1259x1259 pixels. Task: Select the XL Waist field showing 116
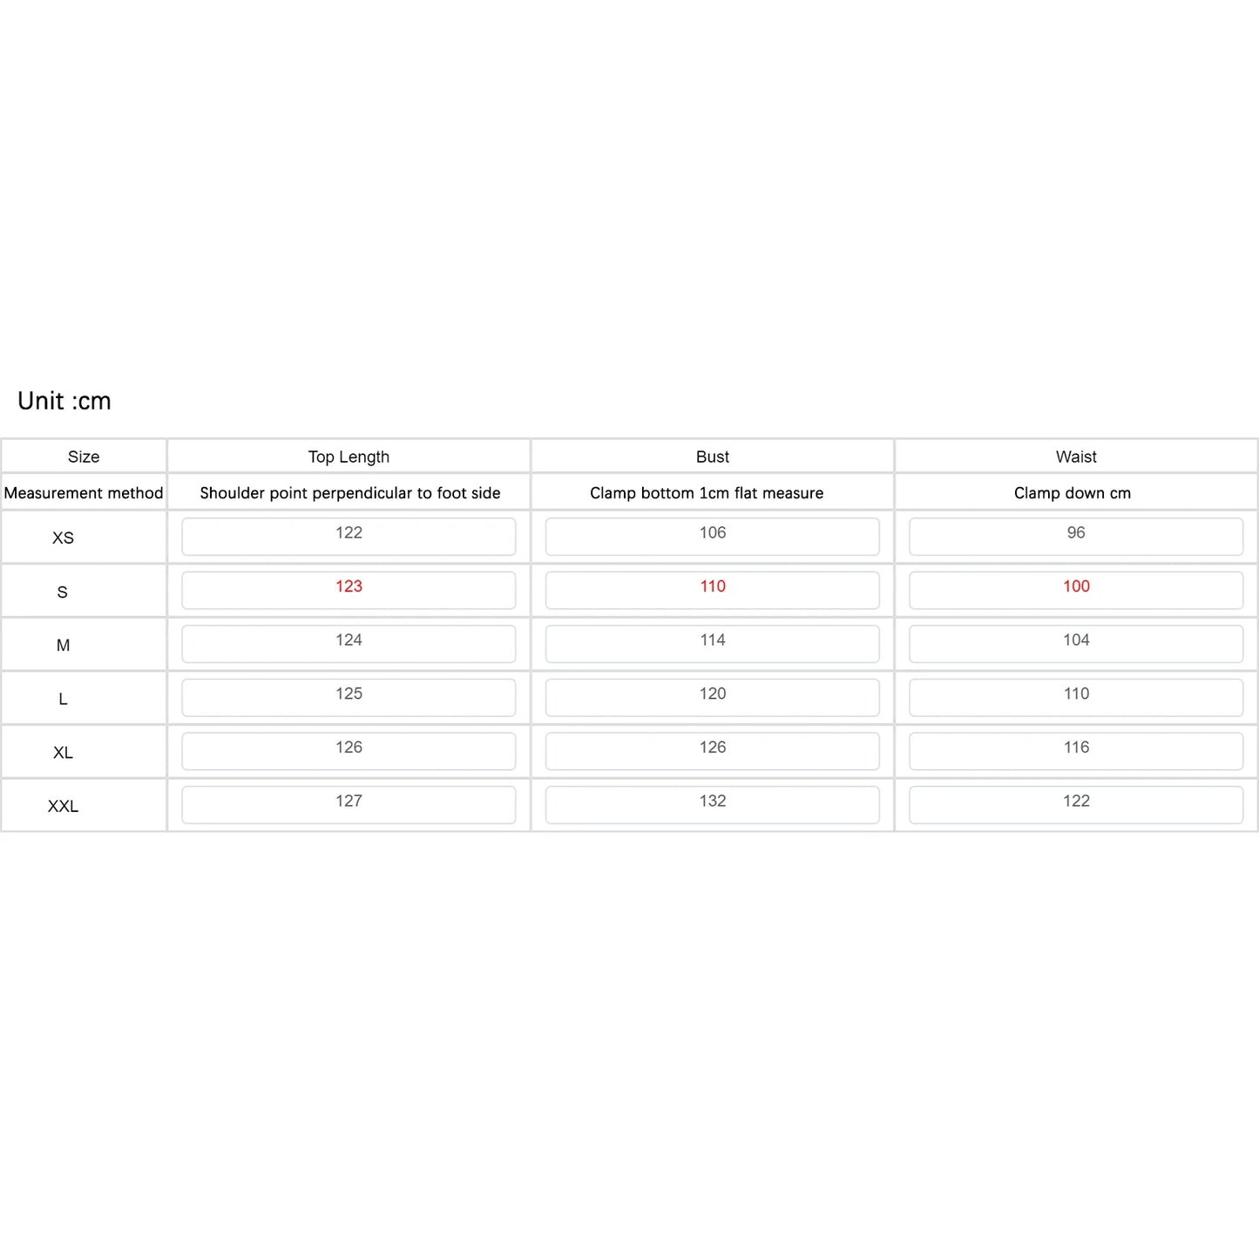(1076, 751)
